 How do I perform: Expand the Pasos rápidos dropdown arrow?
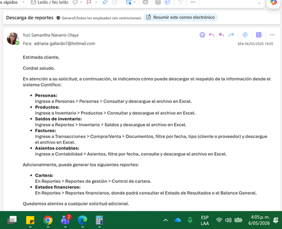click(24, 2)
